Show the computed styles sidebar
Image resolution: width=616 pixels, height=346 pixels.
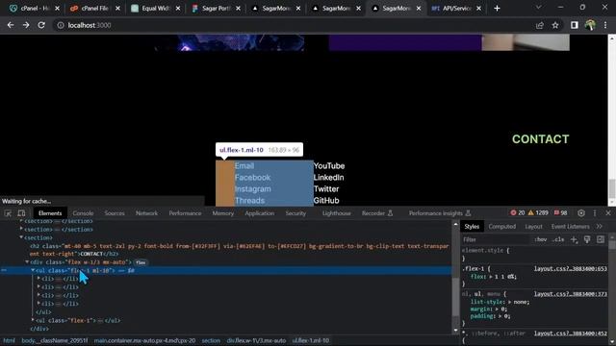601,239
